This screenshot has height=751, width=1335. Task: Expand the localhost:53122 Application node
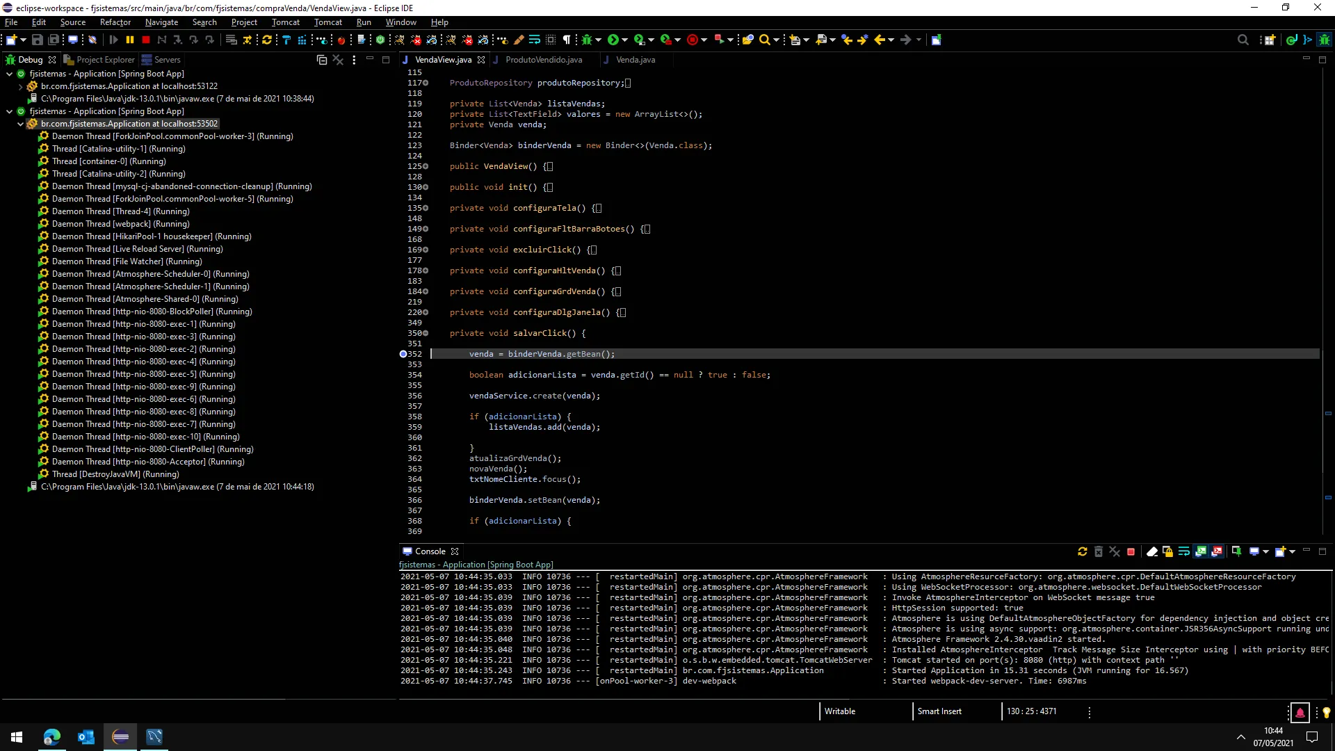point(20,86)
